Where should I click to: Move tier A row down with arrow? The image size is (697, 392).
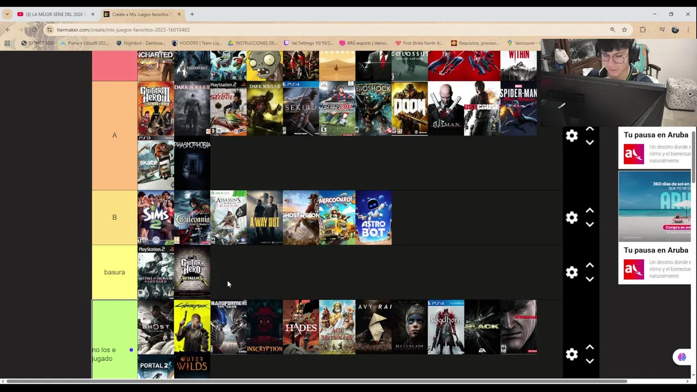point(590,143)
